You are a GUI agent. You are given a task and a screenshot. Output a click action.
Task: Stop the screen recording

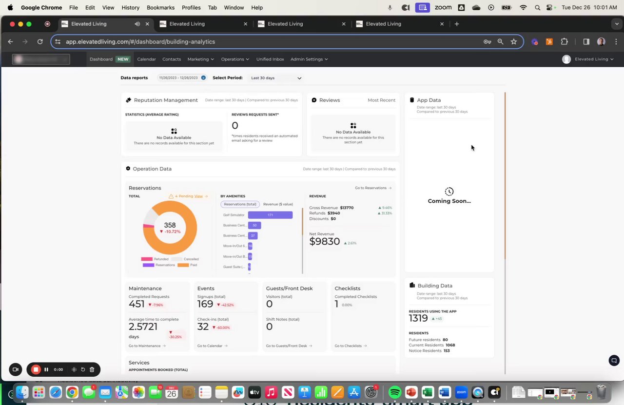pos(36,369)
